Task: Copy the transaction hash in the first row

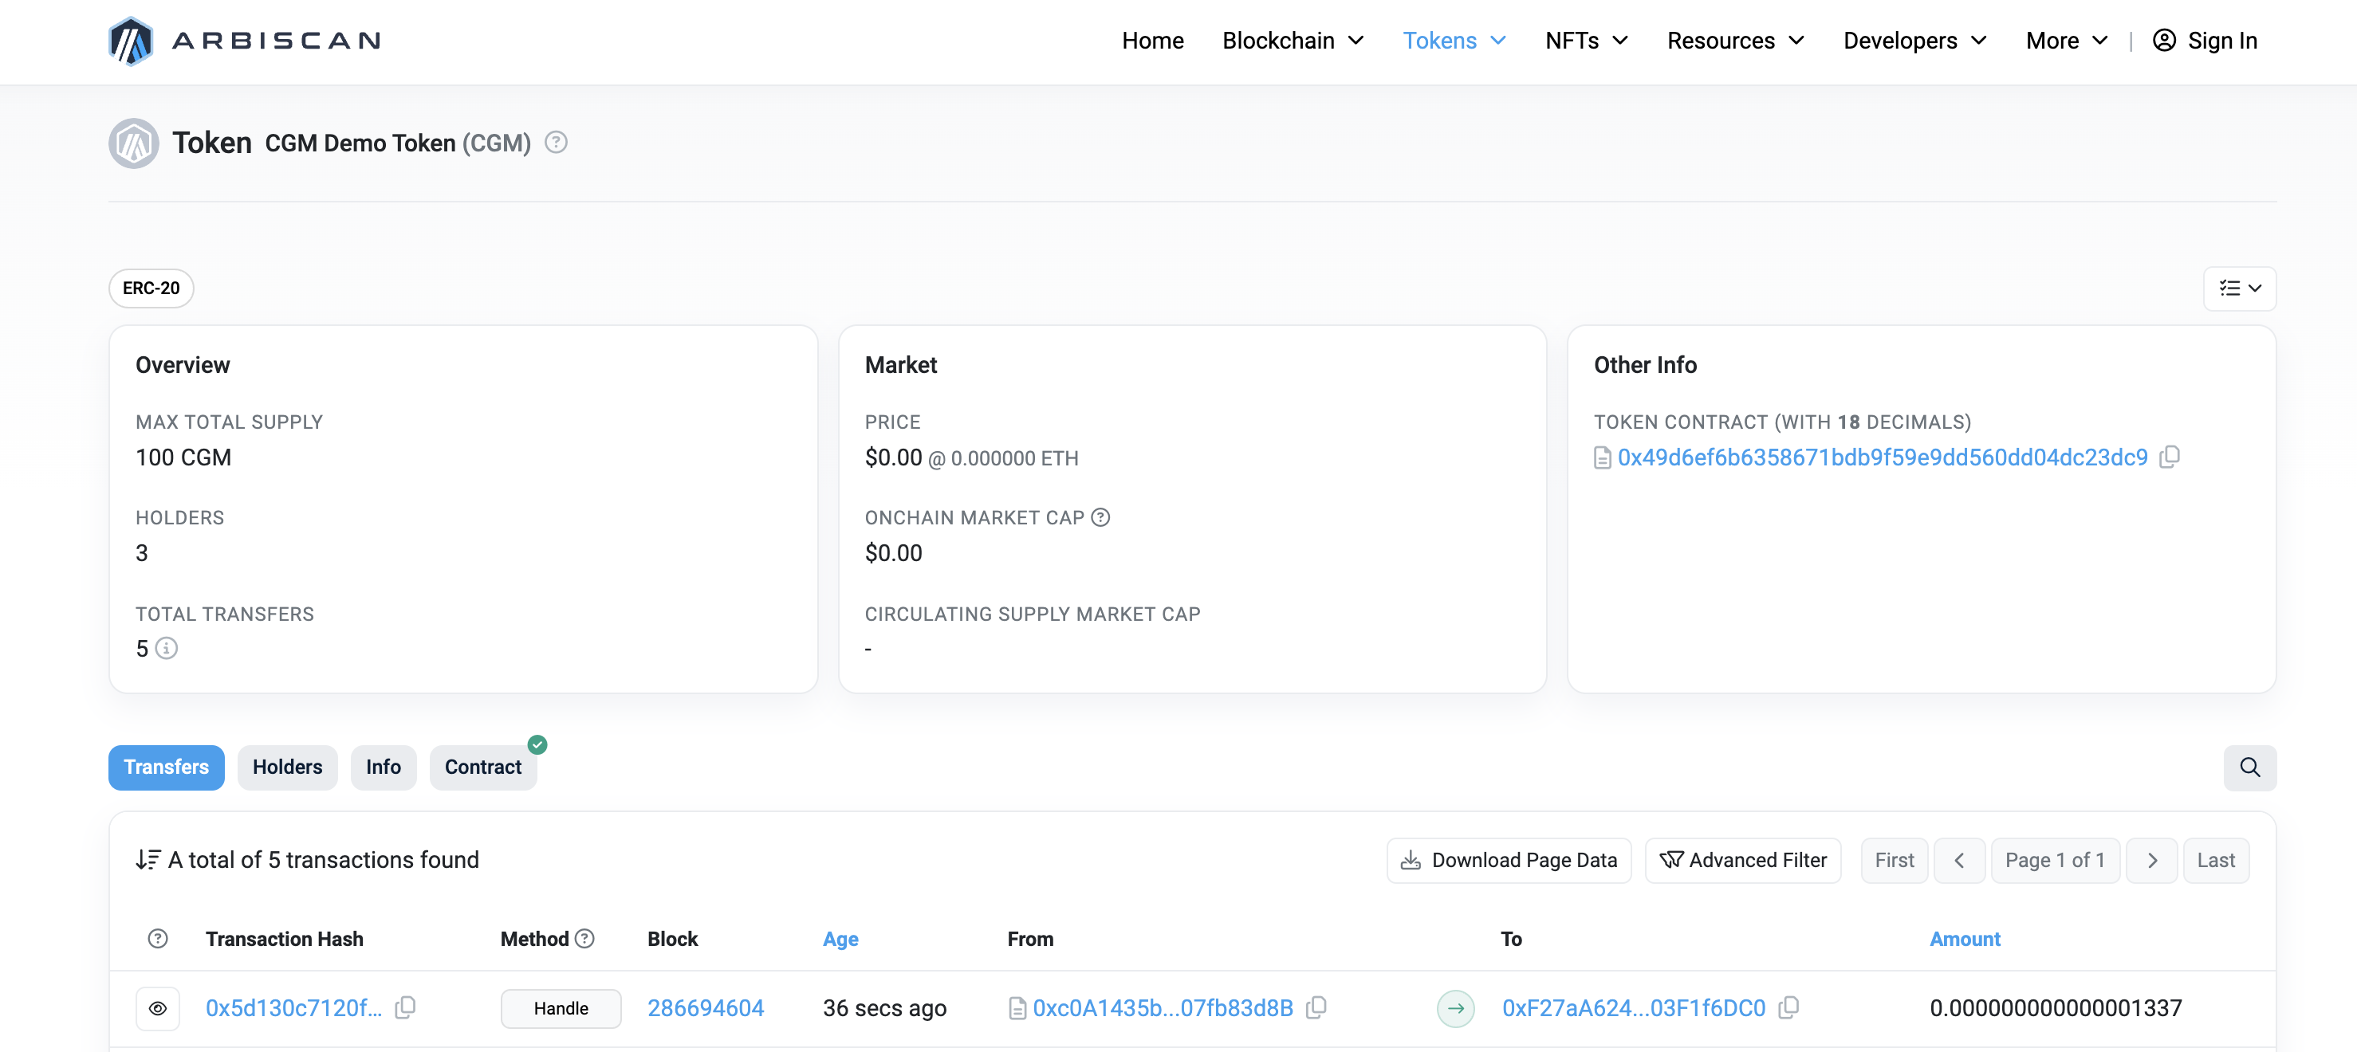Action: pyautogui.click(x=406, y=1007)
